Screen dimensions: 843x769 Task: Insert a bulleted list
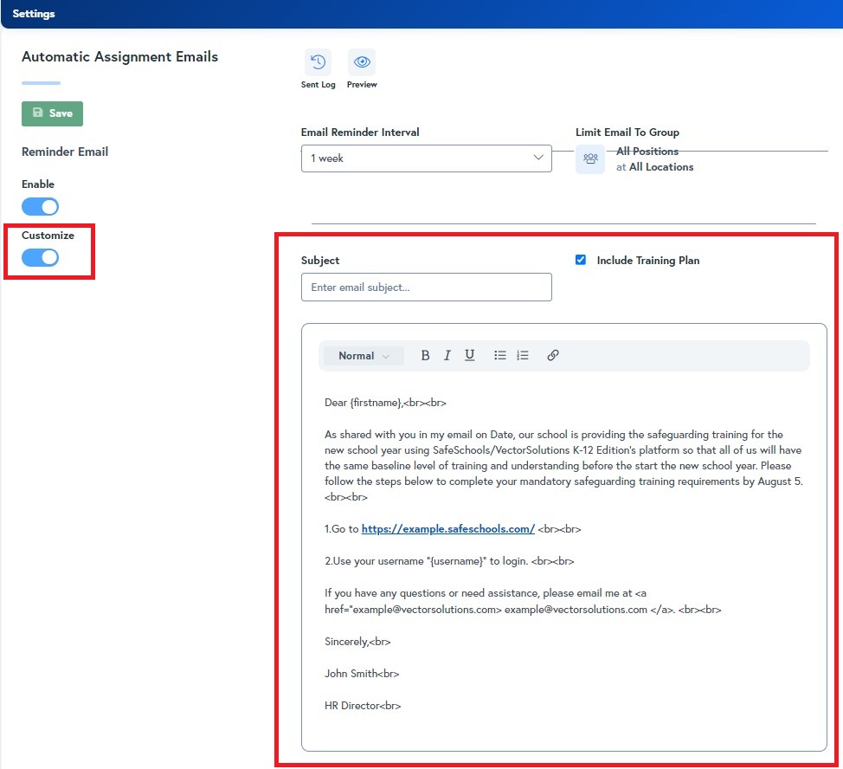[x=500, y=355]
